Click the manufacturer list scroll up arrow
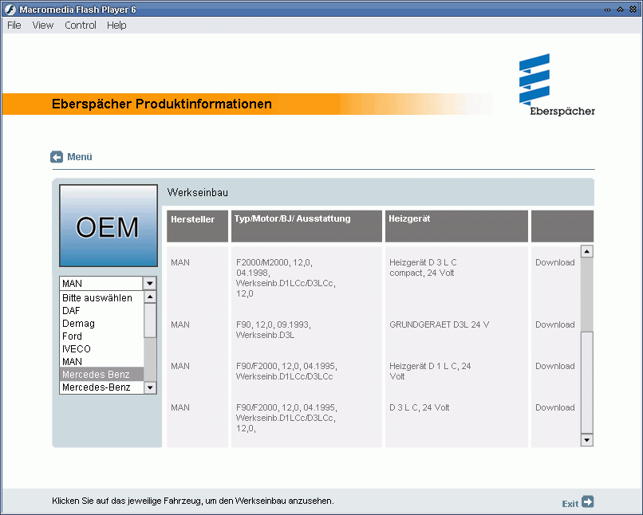Image resolution: width=643 pixels, height=515 pixels. (x=150, y=297)
